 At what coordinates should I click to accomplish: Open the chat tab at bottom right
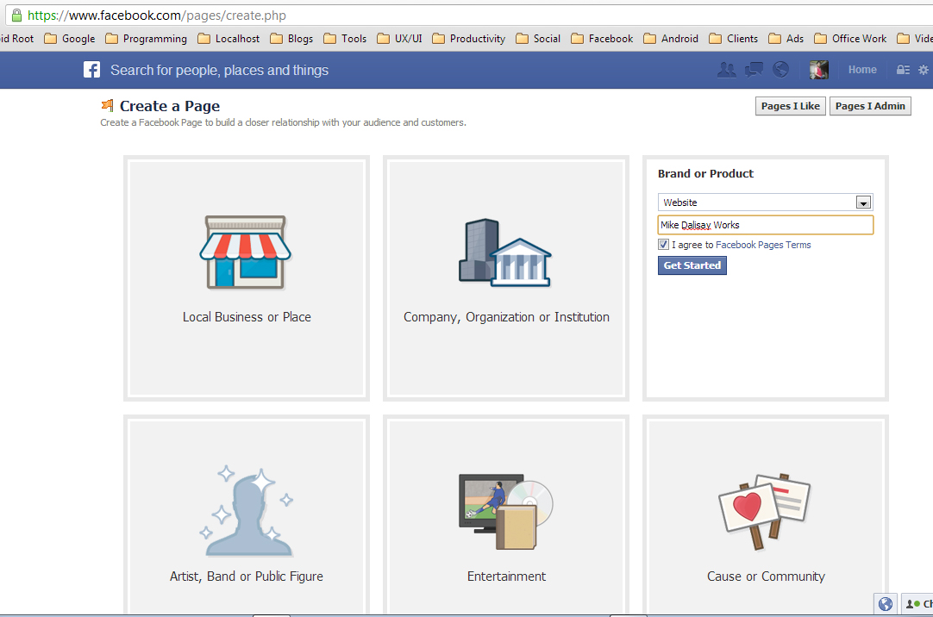pos(917,604)
